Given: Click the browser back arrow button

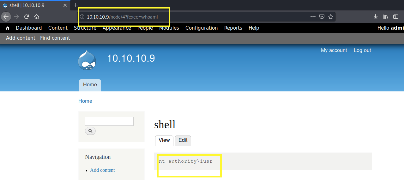Looking at the screenshot, I should (6, 17).
